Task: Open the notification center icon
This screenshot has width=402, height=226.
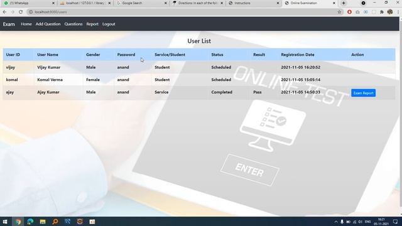Action: [x=395, y=222]
